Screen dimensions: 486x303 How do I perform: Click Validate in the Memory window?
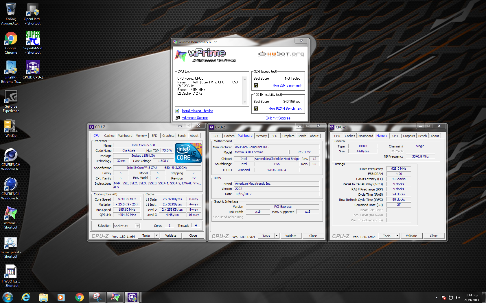[x=411, y=236]
